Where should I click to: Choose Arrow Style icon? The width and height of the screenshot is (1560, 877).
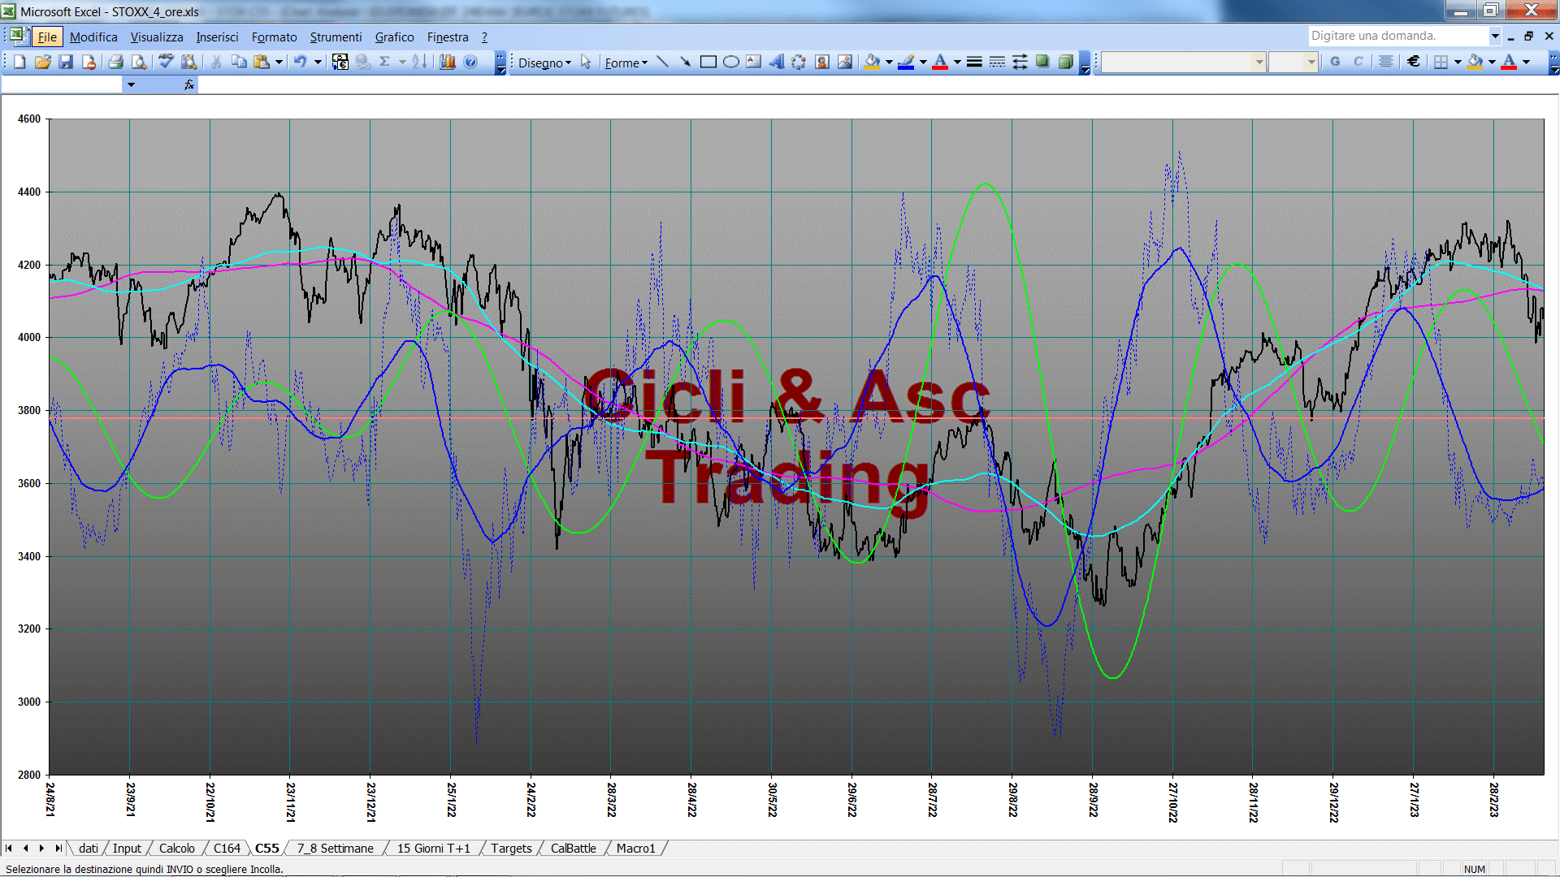click(1020, 62)
